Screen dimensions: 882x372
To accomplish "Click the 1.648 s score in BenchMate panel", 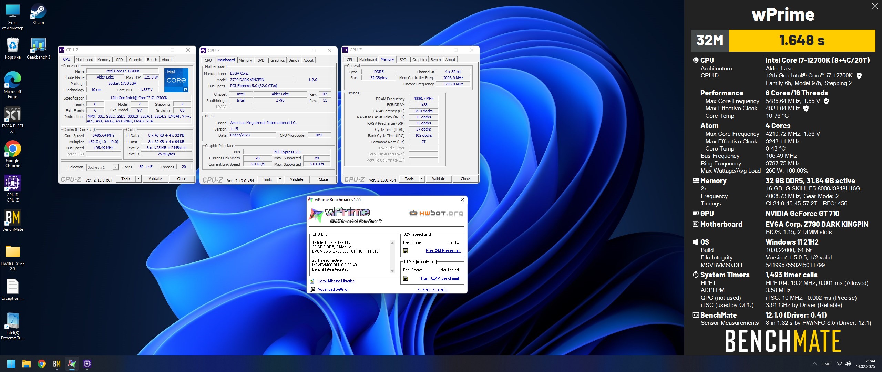I will click(x=802, y=40).
